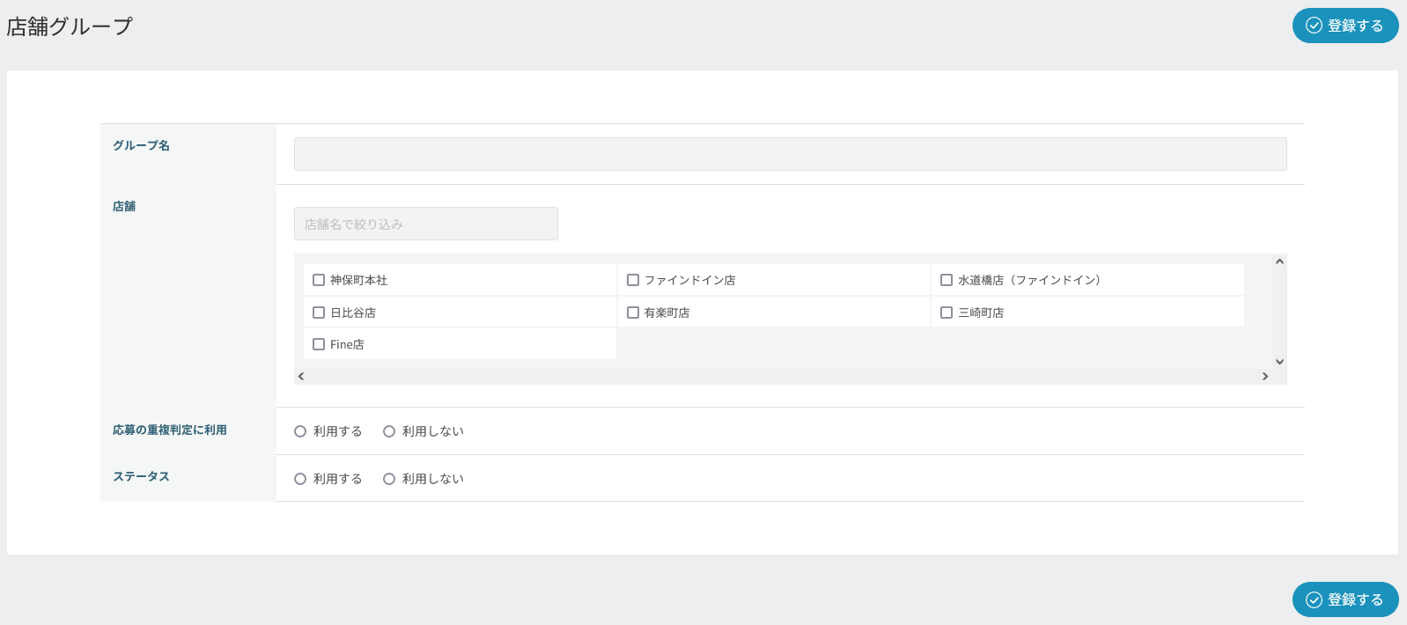This screenshot has width=1407, height=625.
Task: Click the グループ名 text field
Action: coord(790,154)
